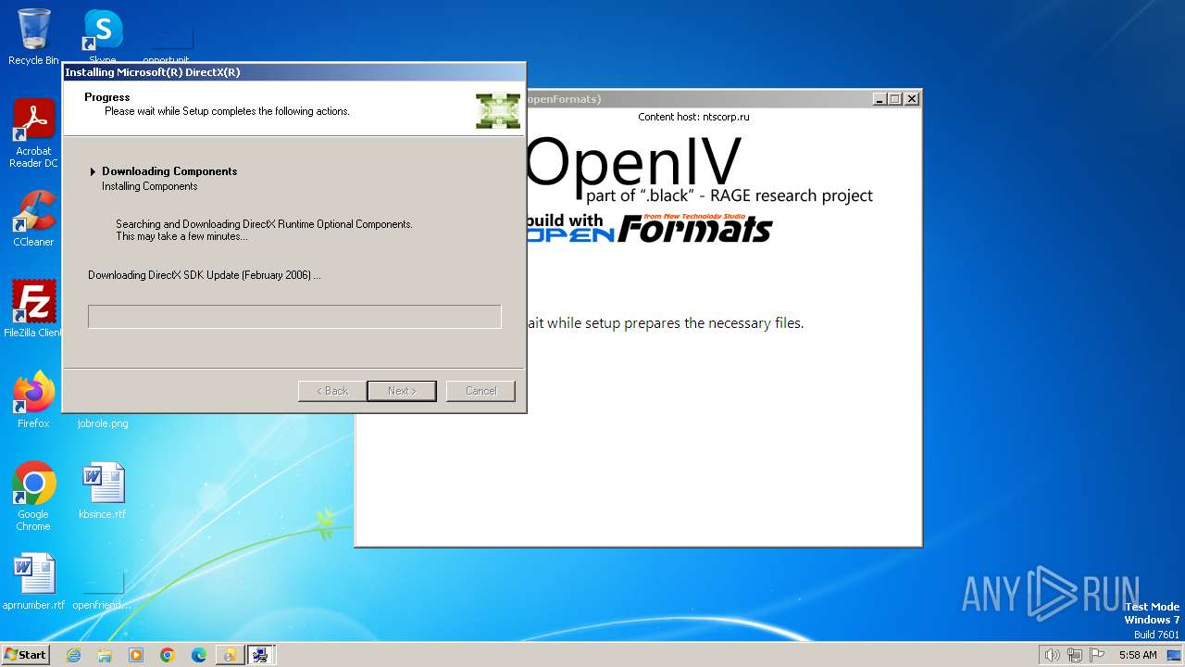Click the Downloading DirectX SDK Update status text
Viewport: 1185px width, 667px height.
205,275
